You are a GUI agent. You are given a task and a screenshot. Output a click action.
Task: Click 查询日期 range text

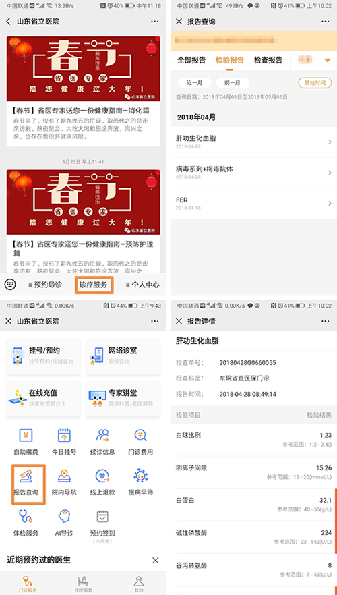(x=231, y=97)
